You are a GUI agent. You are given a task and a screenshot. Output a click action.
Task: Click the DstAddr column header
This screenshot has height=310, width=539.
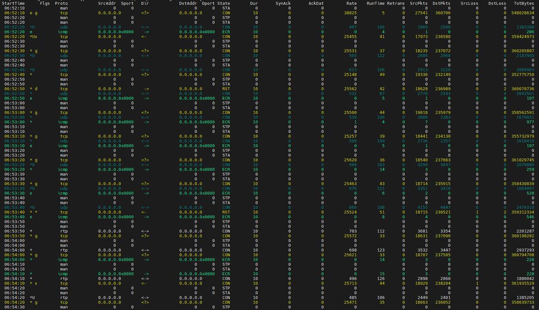[x=188, y=3]
